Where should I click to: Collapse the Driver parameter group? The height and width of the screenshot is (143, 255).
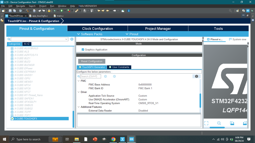(x=79, y=92)
